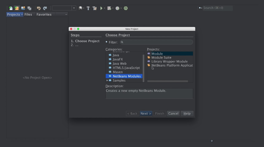Open the Profile Project dropdown arrow
Viewport: 264px width, 147px height.
coord(121,8)
